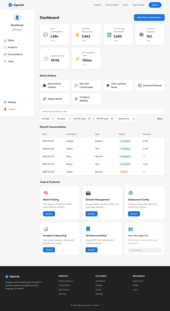Open the Newest First sort dropdown
The height and width of the screenshot is (311, 170).
tap(125, 119)
